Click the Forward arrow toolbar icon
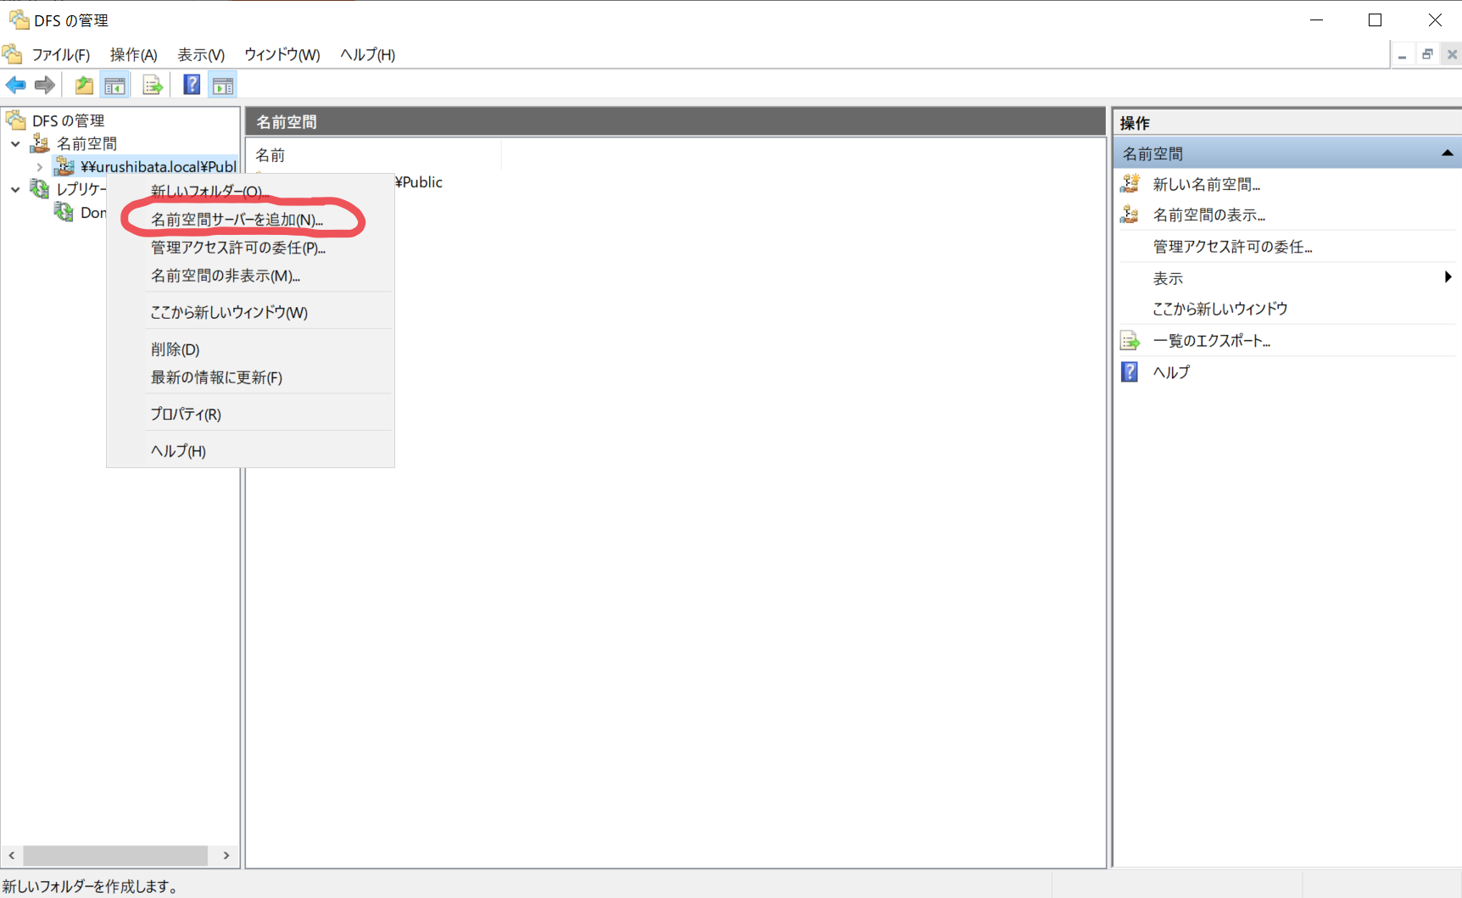The image size is (1462, 898). (x=45, y=85)
